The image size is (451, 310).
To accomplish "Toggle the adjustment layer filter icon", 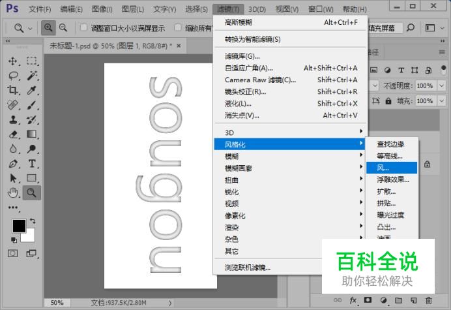I will coord(387,70).
